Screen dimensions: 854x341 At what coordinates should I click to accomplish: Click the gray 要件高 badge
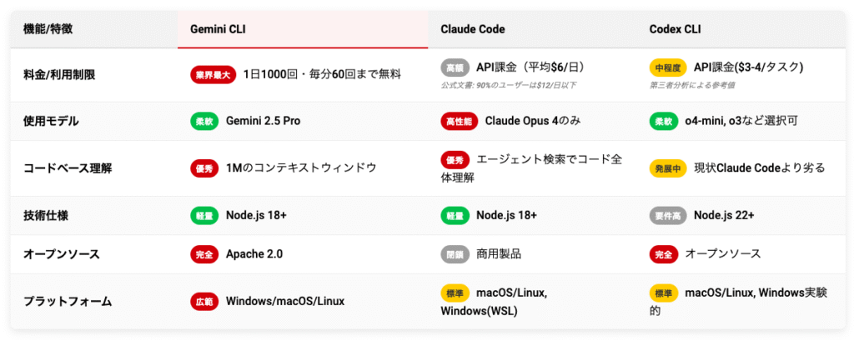pyautogui.click(x=668, y=216)
